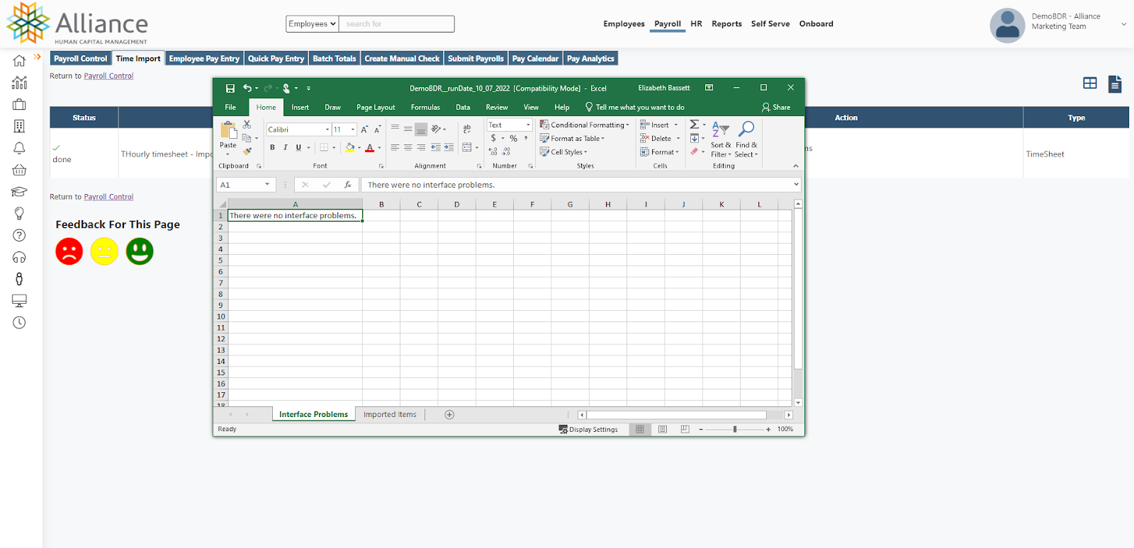Click the bell notifications sidebar icon
Screen dimensions: 1134x548
(x=19, y=148)
